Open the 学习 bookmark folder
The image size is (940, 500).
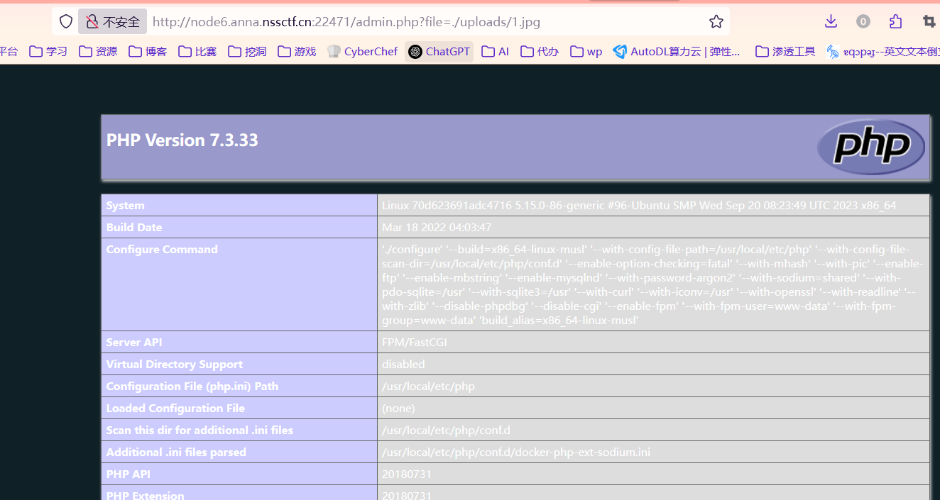click(x=48, y=51)
